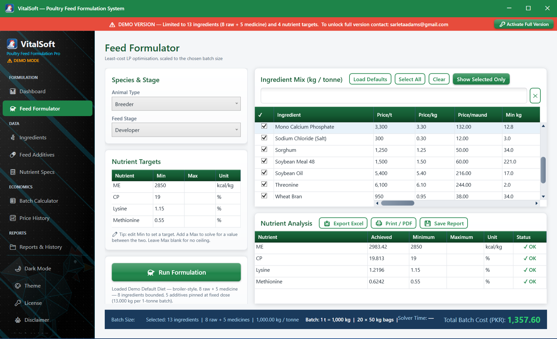Click Activate Full Version button
The height and width of the screenshot is (339, 557).
(524, 24)
